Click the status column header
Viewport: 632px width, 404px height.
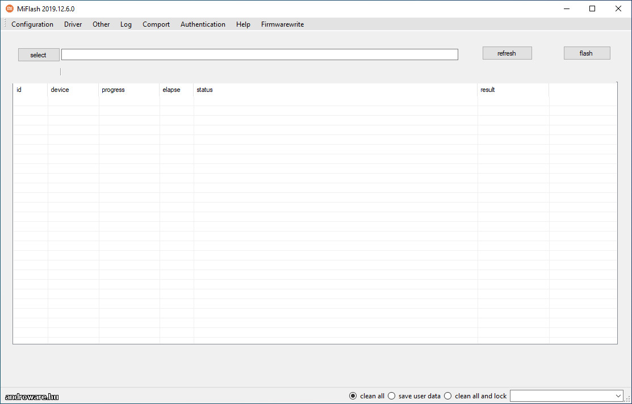[x=336, y=90]
